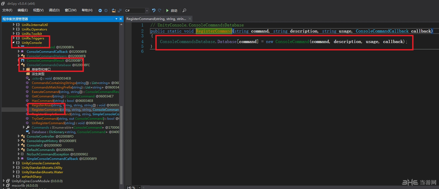Click the search magnifier icon
This screenshot has height=189, width=439.
pyautogui.click(x=184, y=10)
